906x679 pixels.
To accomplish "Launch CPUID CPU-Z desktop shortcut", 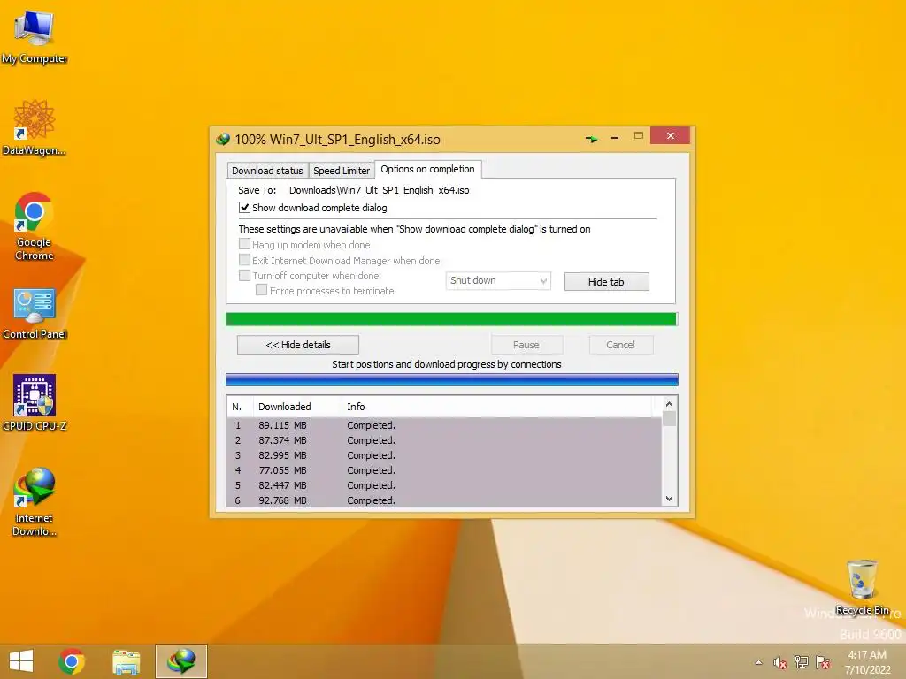I will pos(35,403).
